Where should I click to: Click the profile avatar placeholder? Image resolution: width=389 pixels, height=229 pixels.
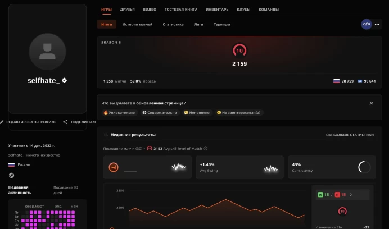point(47,52)
